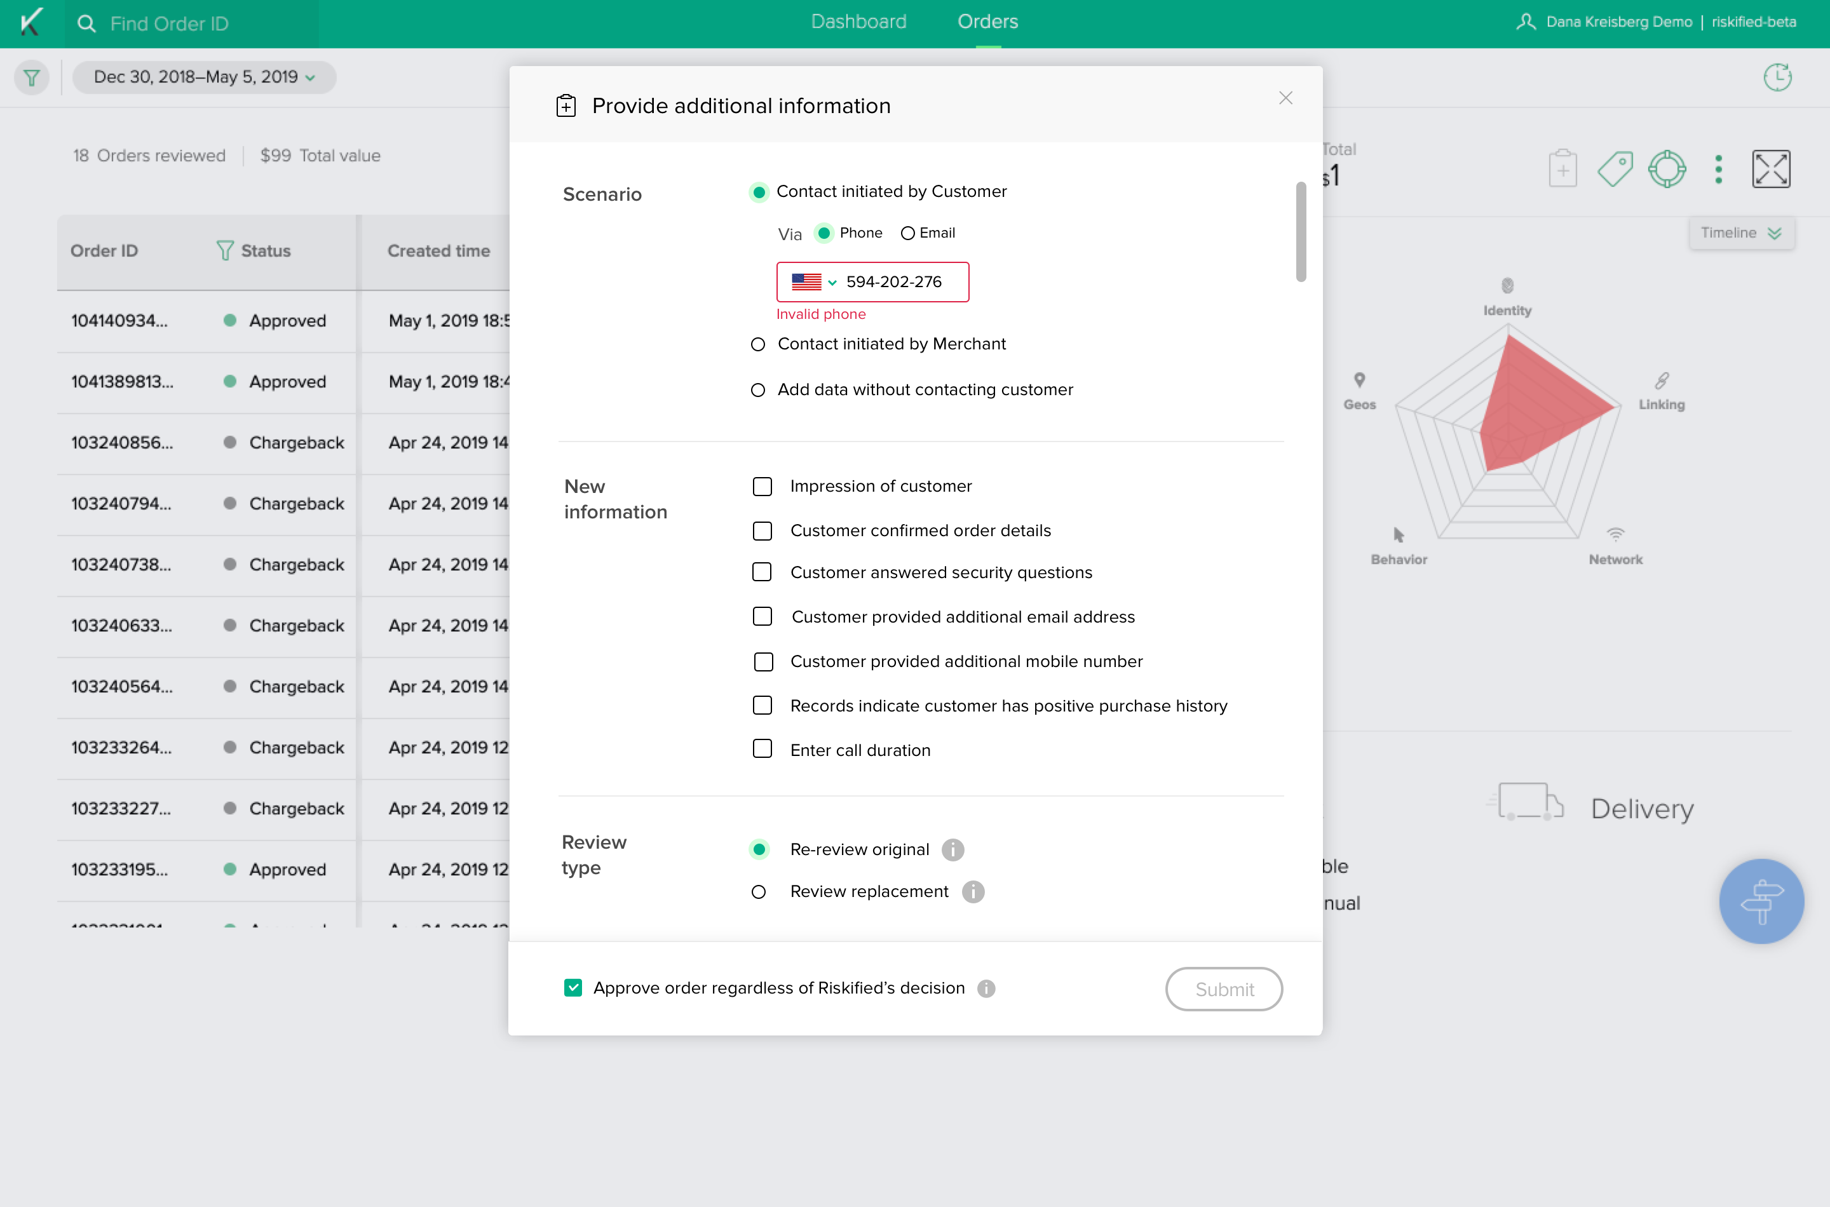Click the green lifebuoy support icon
This screenshot has height=1207, width=1830.
point(1667,168)
